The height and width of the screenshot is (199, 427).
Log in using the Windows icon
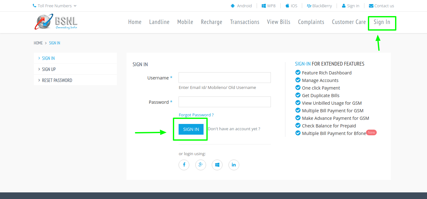click(217, 165)
